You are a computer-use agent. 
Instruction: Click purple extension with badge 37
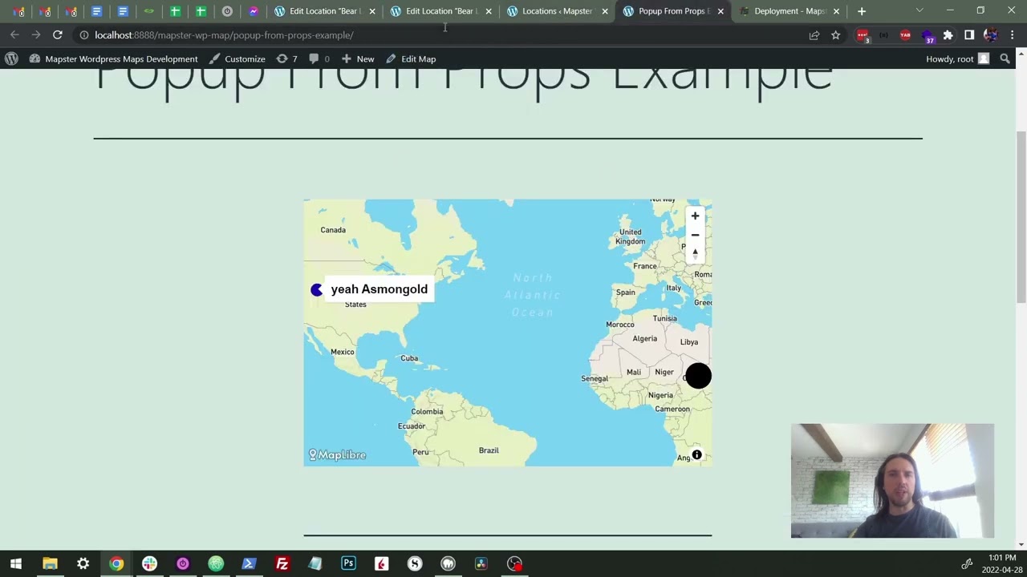point(928,36)
